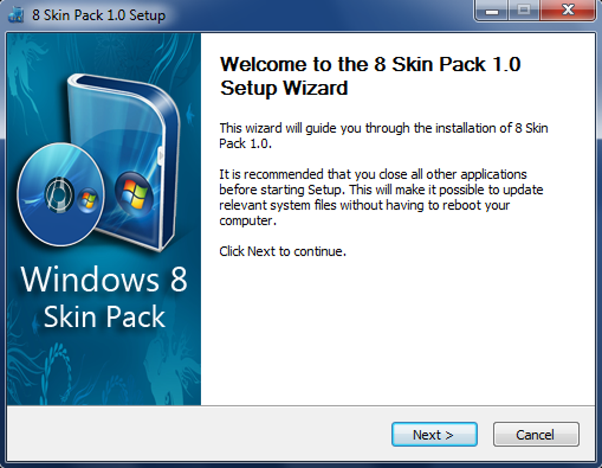
Task: Click the disabled maximize button
Action: tap(524, 10)
